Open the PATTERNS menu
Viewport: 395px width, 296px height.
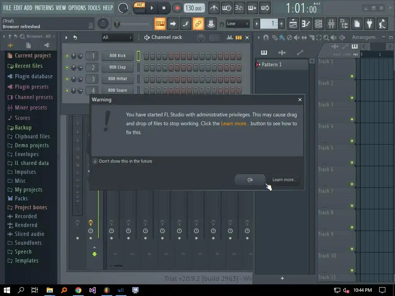(x=44, y=8)
